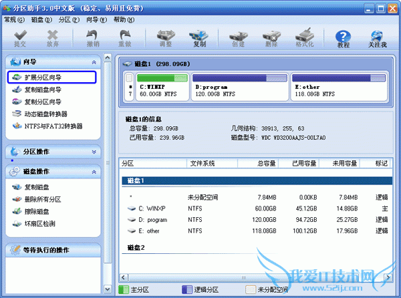Click the 60.00GB total size cell

pos(265,208)
